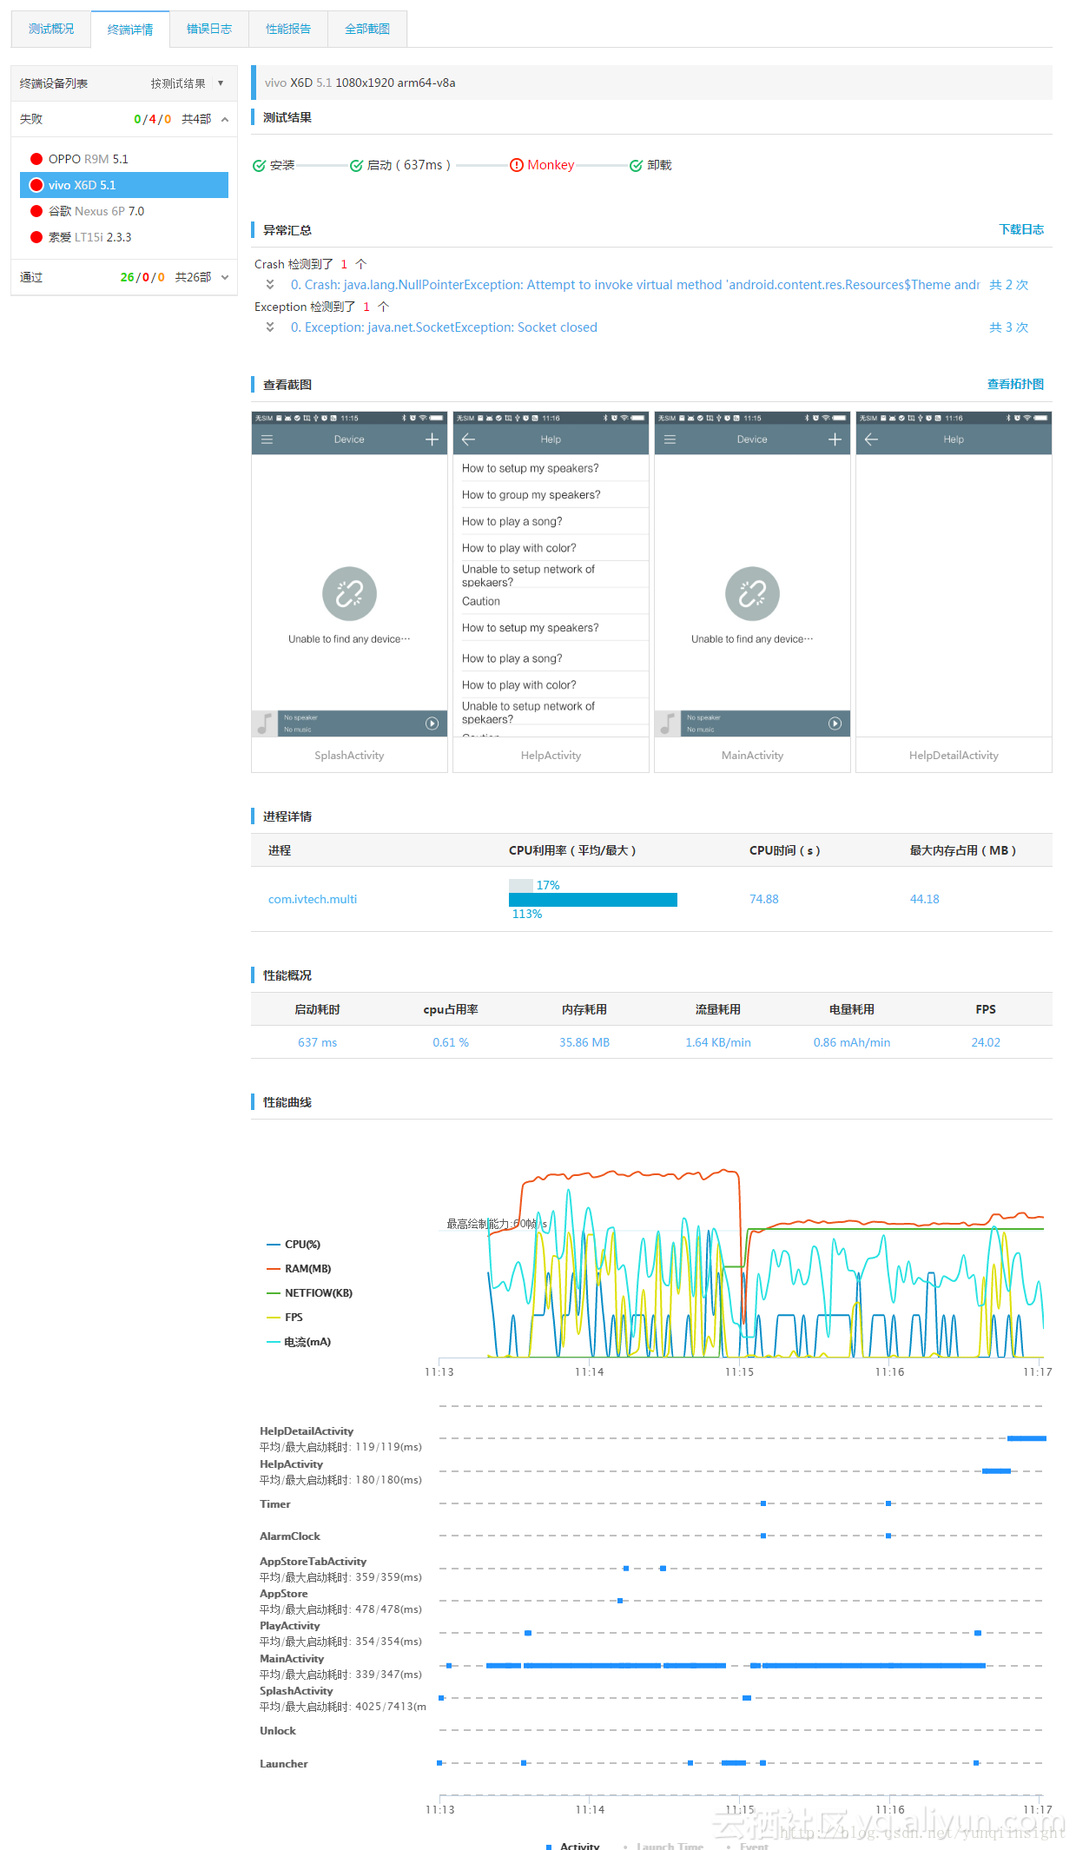Open the sort by test result dropdown

click(187, 83)
